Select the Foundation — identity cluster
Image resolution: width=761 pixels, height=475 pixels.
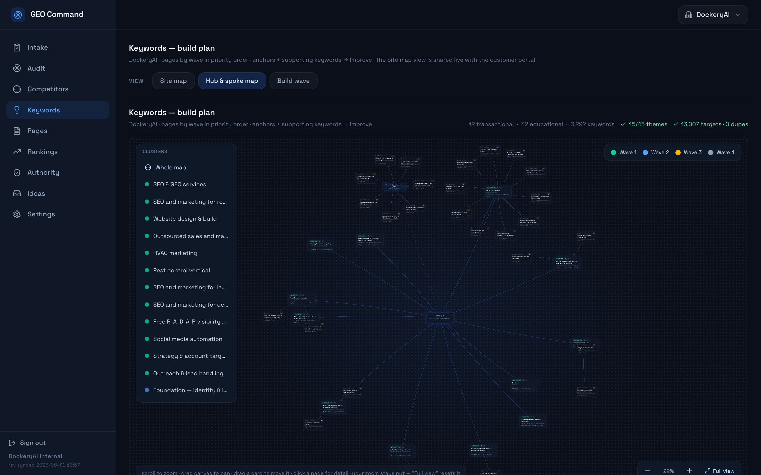coord(187,390)
